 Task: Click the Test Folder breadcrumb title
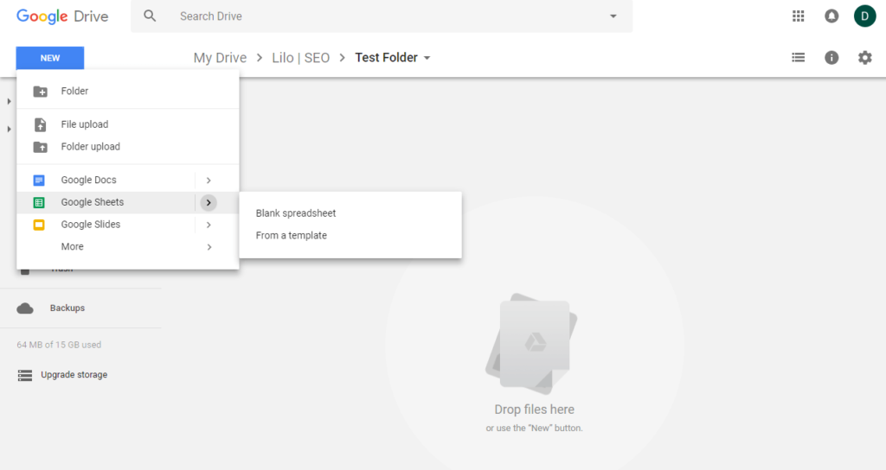pyautogui.click(x=387, y=58)
